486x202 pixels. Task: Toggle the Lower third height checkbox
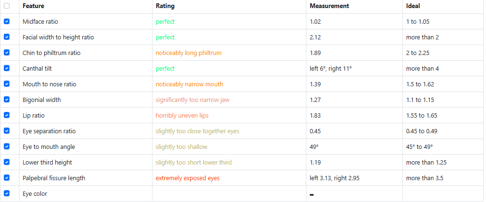(7, 163)
